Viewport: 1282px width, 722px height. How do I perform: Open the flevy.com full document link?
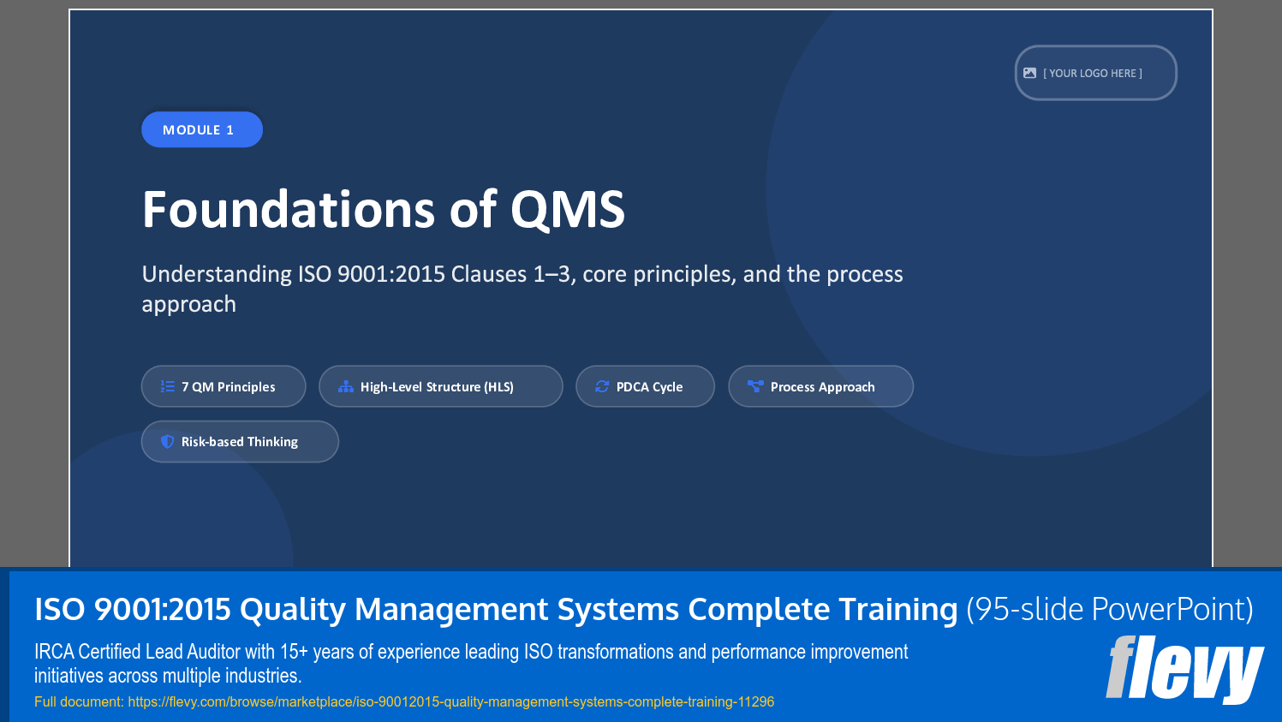point(403,701)
